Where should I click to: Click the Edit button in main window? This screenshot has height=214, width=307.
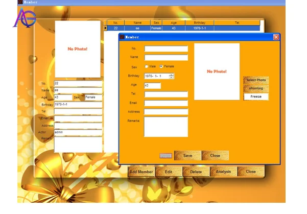169,172
